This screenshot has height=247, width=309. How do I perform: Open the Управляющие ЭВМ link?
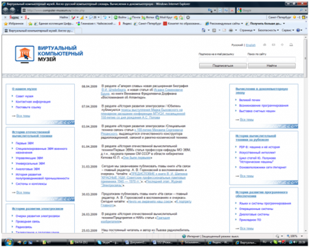[x=29, y=158]
